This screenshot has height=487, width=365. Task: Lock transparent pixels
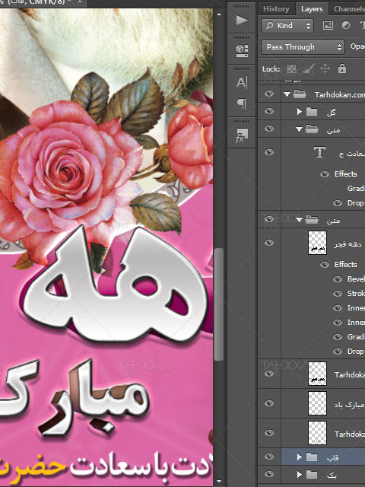(x=291, y=68)
